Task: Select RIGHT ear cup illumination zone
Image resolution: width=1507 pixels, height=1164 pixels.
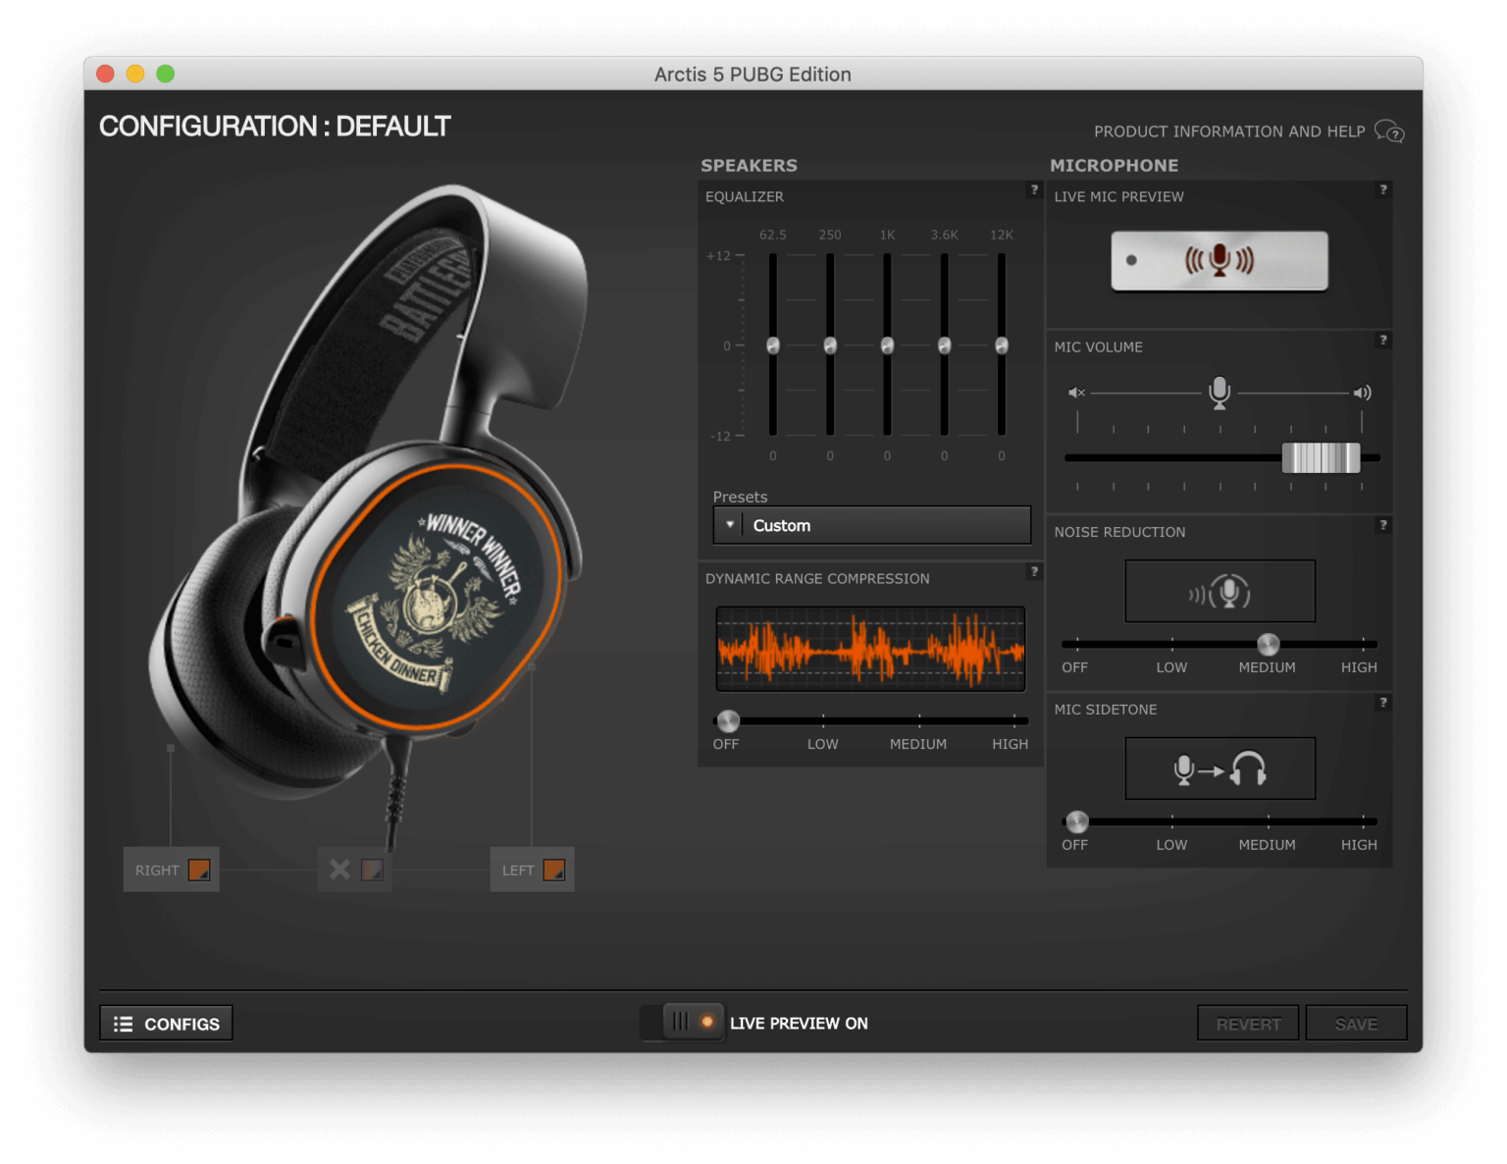Action: pos(171,870)
